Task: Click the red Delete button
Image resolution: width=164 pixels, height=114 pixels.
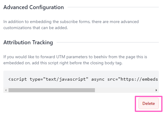Action: 148,103
